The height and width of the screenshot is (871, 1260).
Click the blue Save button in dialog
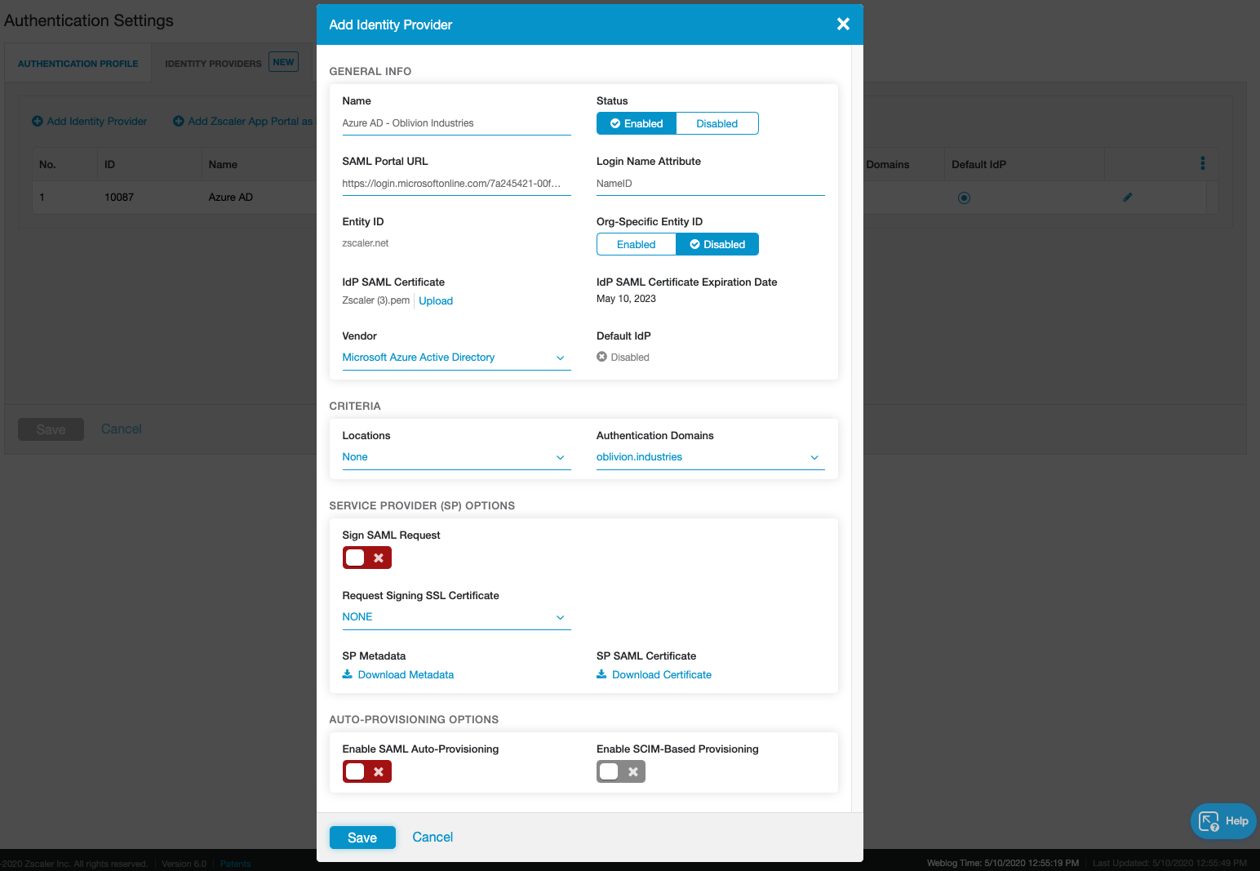pyautogui.click(x=362, y=838)
